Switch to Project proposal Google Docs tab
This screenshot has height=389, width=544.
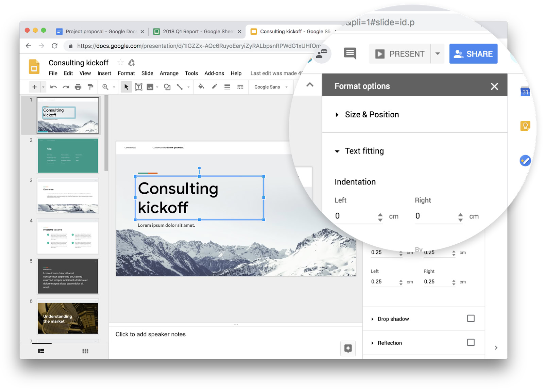(101, 31)
